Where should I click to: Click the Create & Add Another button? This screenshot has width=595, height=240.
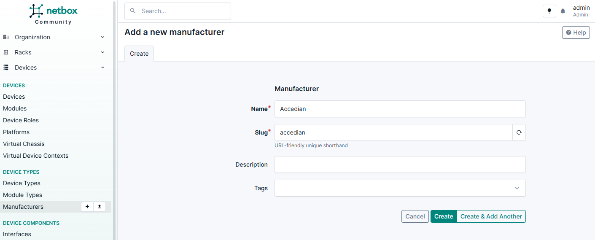tap(491, 216)
